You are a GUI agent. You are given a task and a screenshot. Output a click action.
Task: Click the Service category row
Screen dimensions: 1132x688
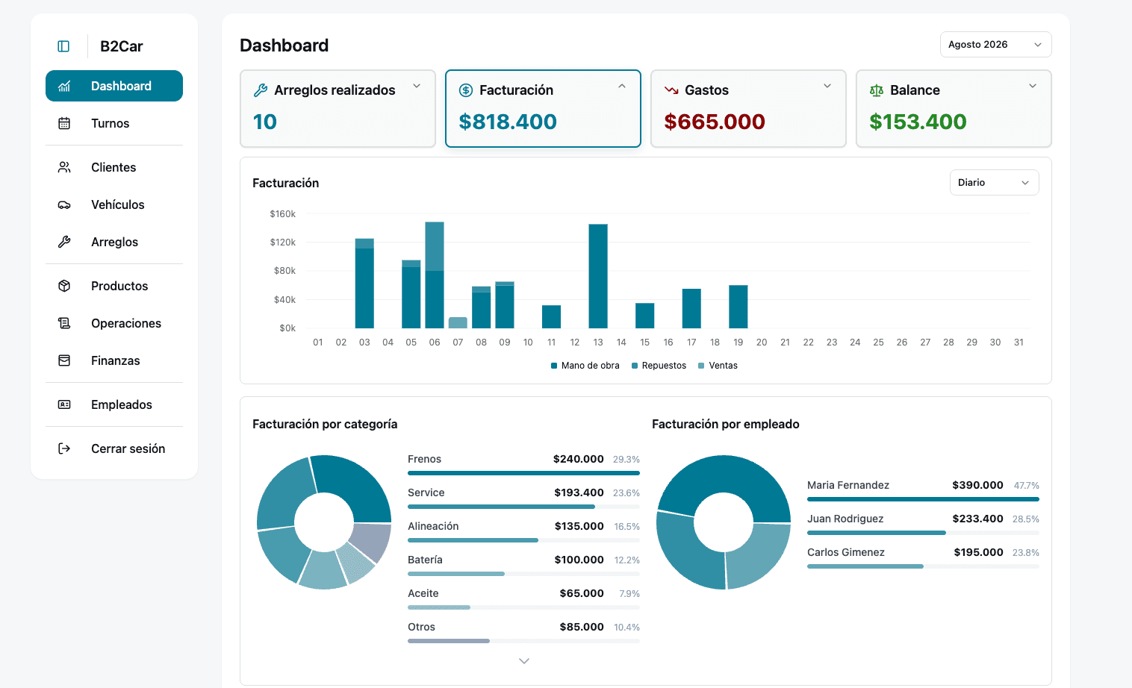(523, 498)
